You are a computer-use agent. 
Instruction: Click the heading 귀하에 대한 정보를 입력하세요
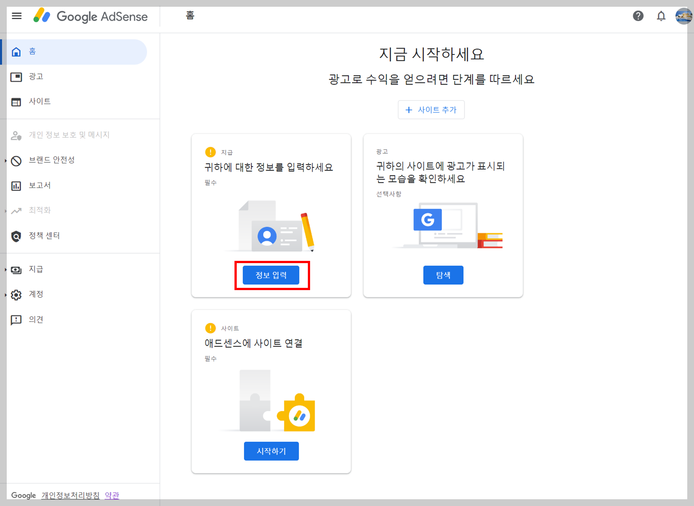pos(269,167)
